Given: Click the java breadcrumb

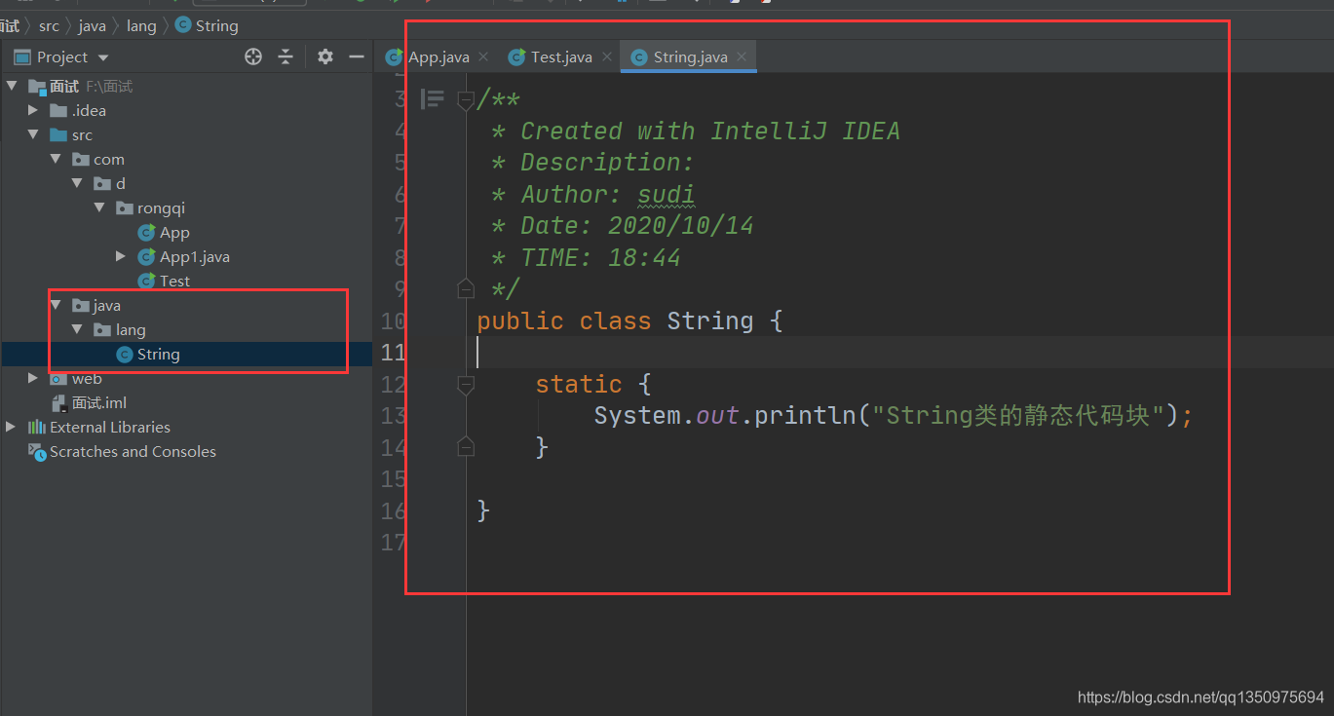Looking at the screenshot, I should [x=93, y=25].
